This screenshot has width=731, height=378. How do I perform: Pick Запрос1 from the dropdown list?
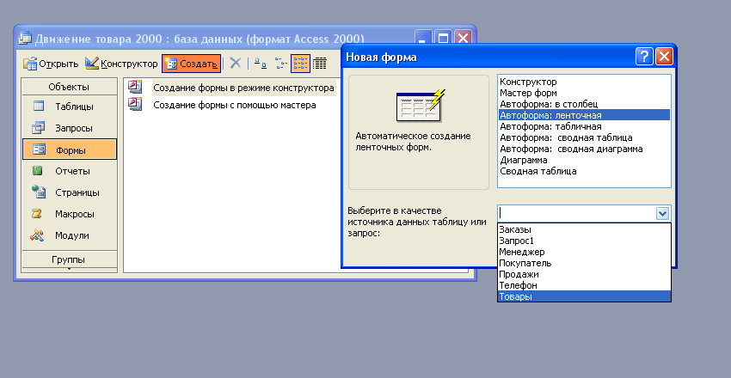coord(584,241)
